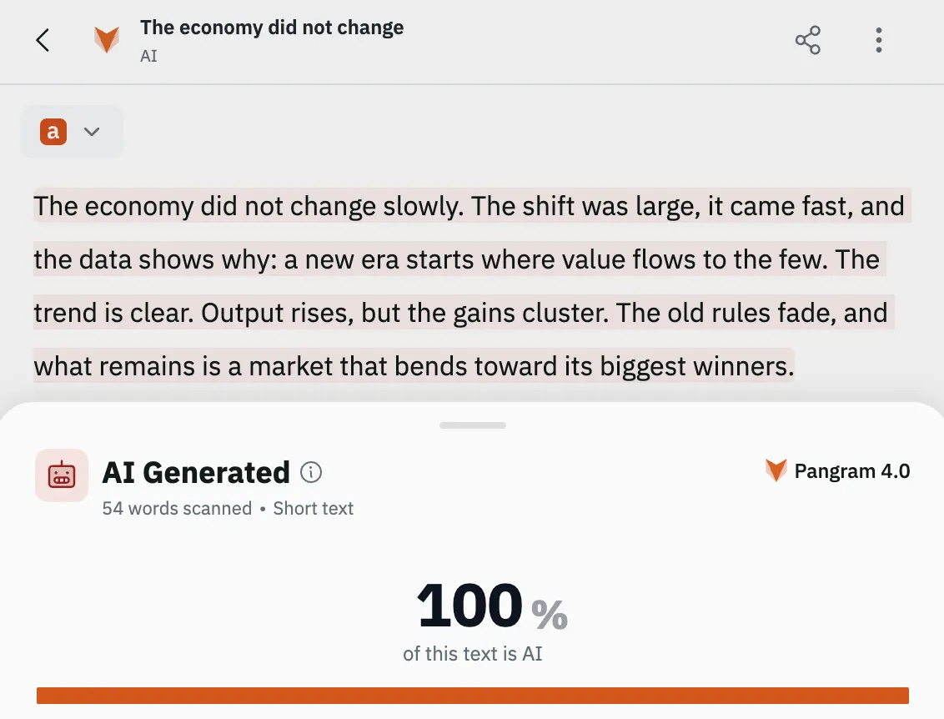The image size is (944, 719).
Task: Click the 100% score readout
Action: click(491, 606)
